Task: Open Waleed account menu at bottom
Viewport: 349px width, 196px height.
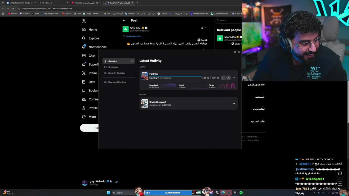Action: pos(100,183)
